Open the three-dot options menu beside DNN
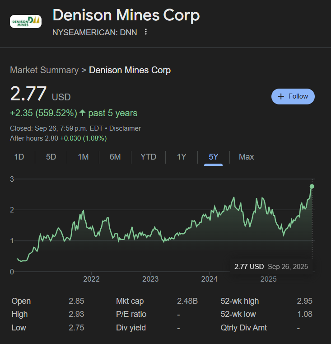The image size is (331, 344). tap(146, 32)
